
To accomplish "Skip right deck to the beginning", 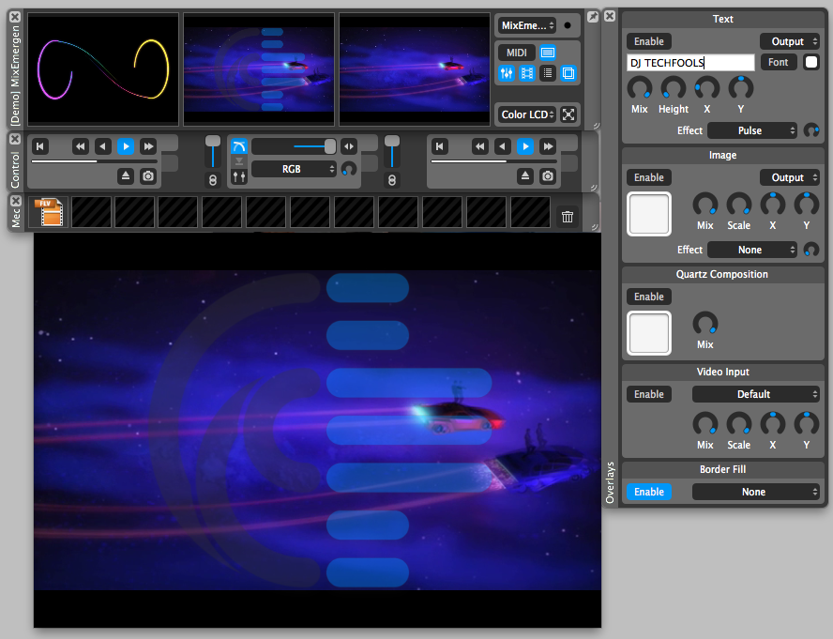I will point(438,146).
